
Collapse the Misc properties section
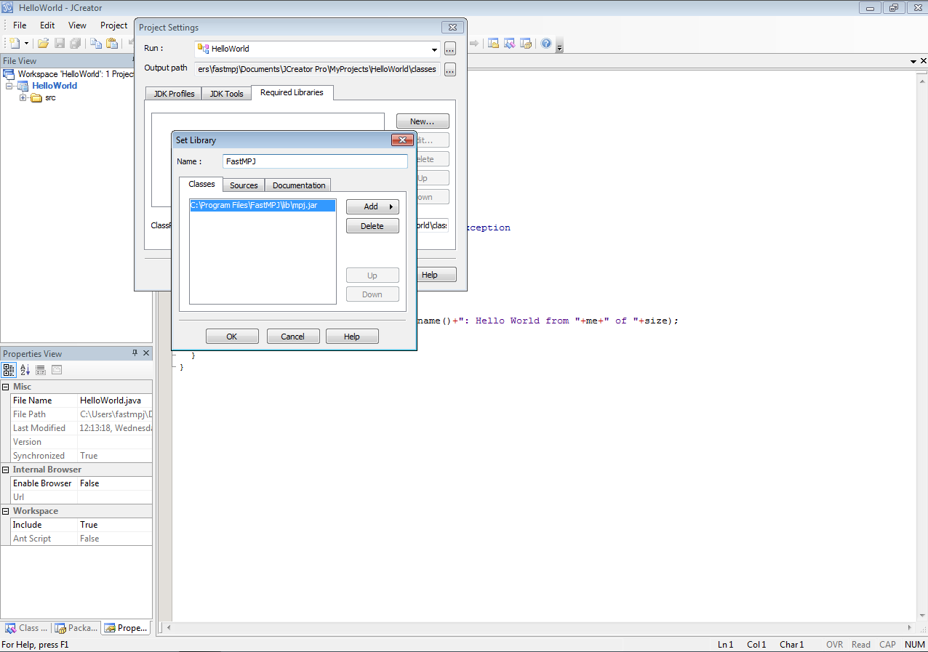coord(6,387)
